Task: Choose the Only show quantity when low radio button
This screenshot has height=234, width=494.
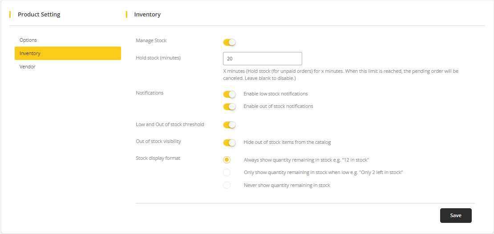Action: (227, 172)
